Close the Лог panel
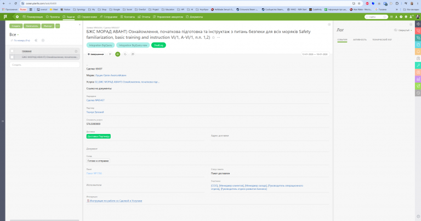The width and height of the screenshot is (421, 221). tap(411, 25)
